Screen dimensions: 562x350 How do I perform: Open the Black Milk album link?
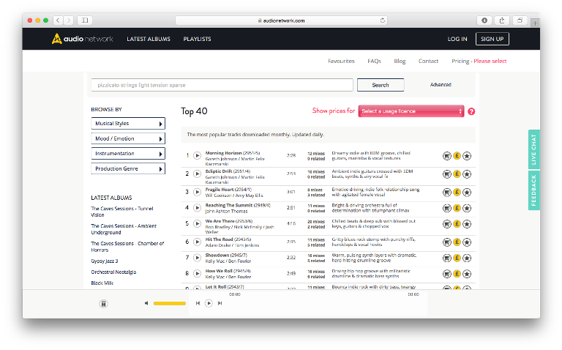point(102,283)
